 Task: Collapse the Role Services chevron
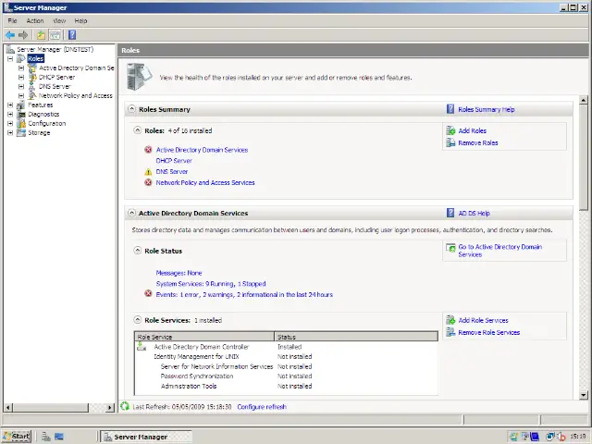click(x=138, y=320)
